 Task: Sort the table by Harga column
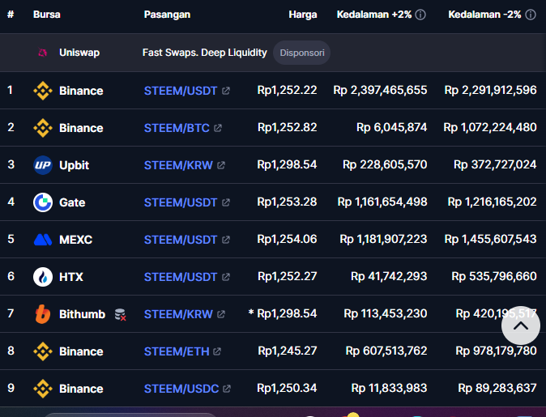[302, 15]
